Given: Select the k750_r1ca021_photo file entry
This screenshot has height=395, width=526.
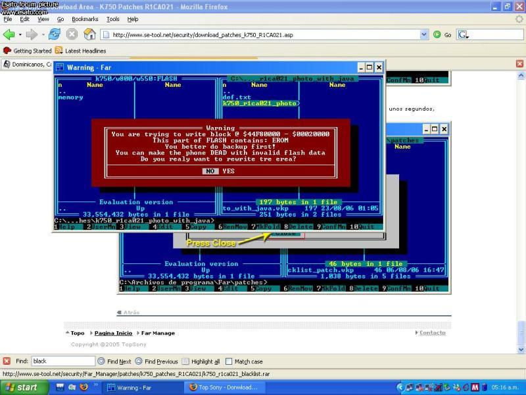Looking at the screenshot, I should point(260,103).
